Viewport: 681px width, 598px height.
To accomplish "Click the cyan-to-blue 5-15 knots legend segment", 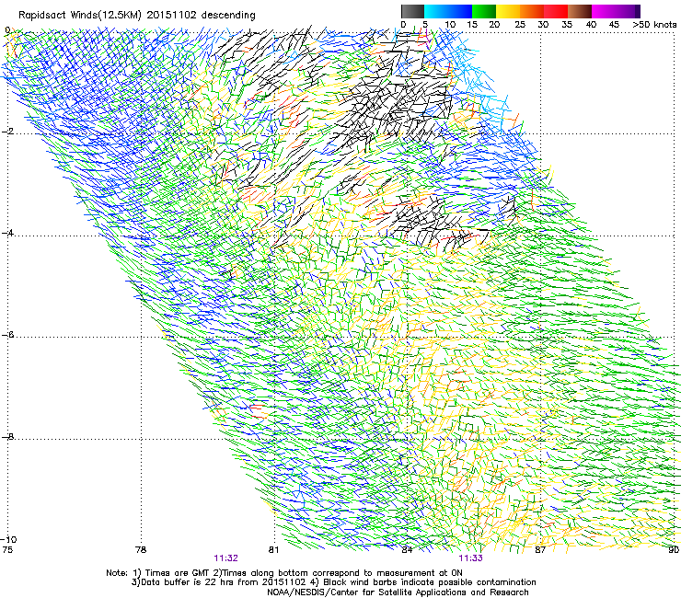I will tap(448, 11).
